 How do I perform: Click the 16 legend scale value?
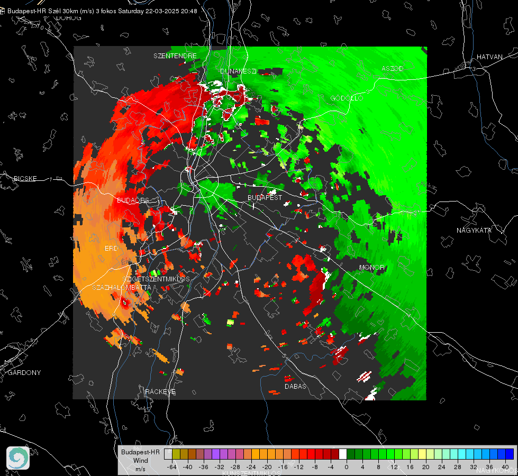(410, 467)
